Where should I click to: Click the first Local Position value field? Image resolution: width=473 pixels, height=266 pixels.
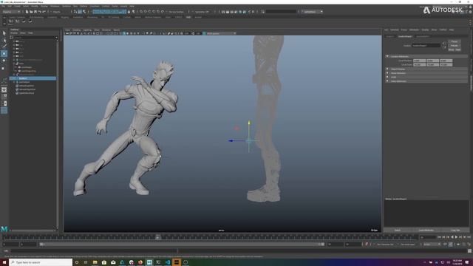(419, 61)
